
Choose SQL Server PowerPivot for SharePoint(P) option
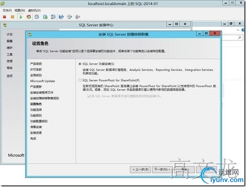80,81
